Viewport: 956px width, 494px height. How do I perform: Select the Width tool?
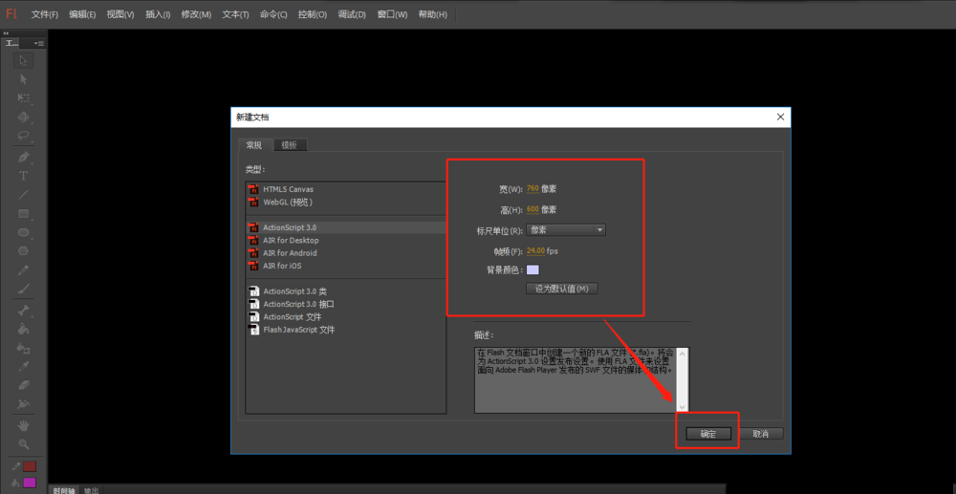[x=24, y=404]
